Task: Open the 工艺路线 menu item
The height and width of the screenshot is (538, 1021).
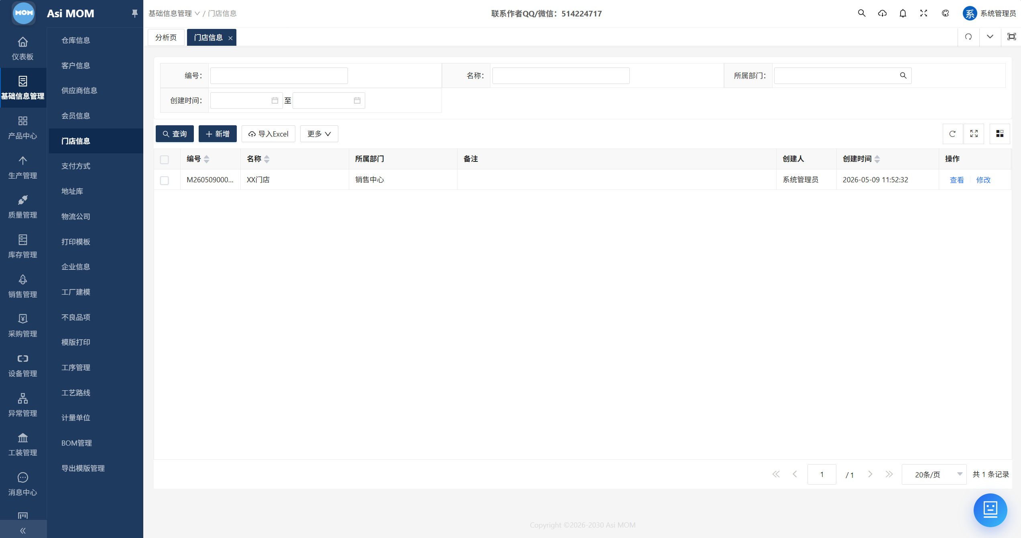Action: (75, 393)
